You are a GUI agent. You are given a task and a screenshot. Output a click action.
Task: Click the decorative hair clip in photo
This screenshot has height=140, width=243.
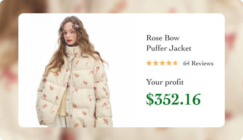75,27
